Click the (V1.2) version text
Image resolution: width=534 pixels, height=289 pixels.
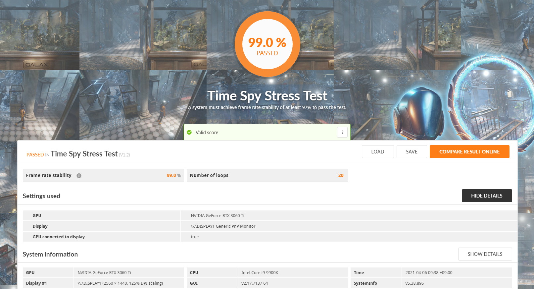click(x=124, y=155)
